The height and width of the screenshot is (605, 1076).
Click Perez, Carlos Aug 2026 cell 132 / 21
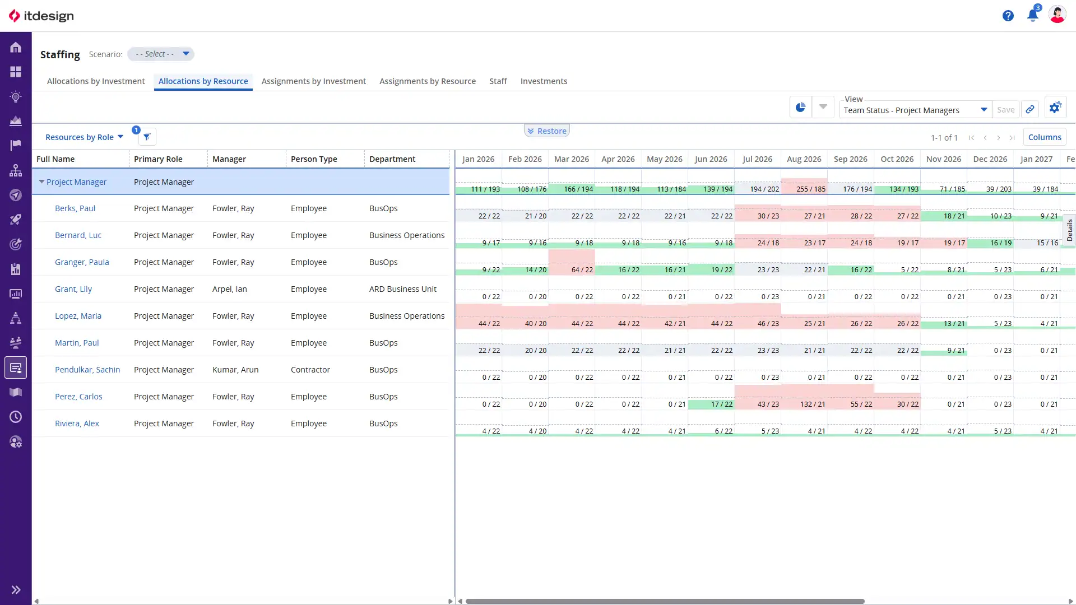pos(804,397)
